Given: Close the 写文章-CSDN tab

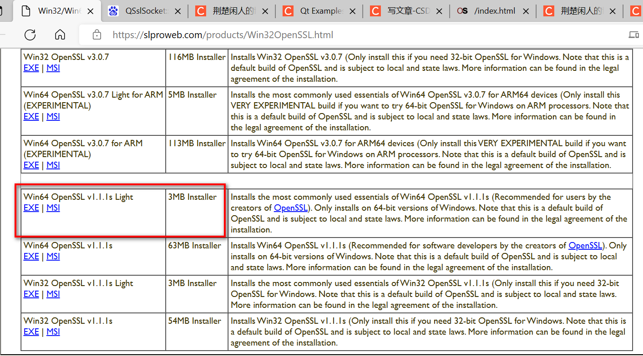Looking at the screenshot, I should (x=439, y=11).
